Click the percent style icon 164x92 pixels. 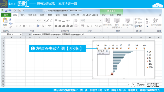coord(88,26)
